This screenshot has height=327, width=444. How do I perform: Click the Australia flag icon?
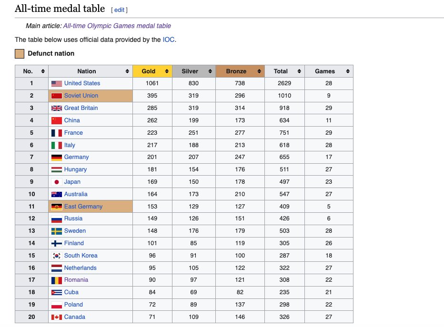(x=57, y=194)
